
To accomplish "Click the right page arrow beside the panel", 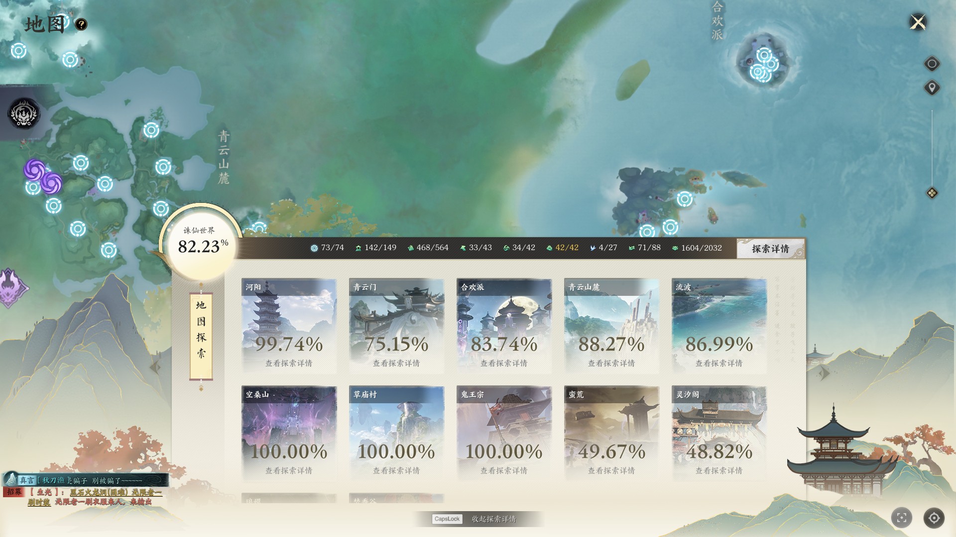I will point(824,372).
